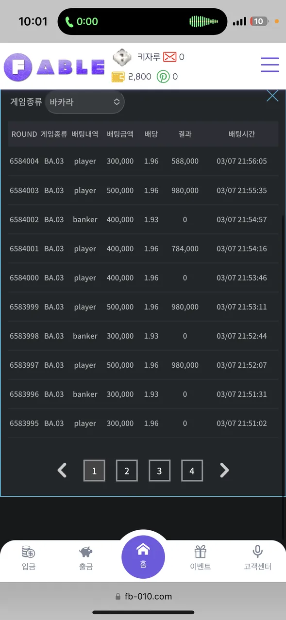Viewport: 286px width, 620px height.
Task: Open the user rank badge icon
Action: coord(122,58)
